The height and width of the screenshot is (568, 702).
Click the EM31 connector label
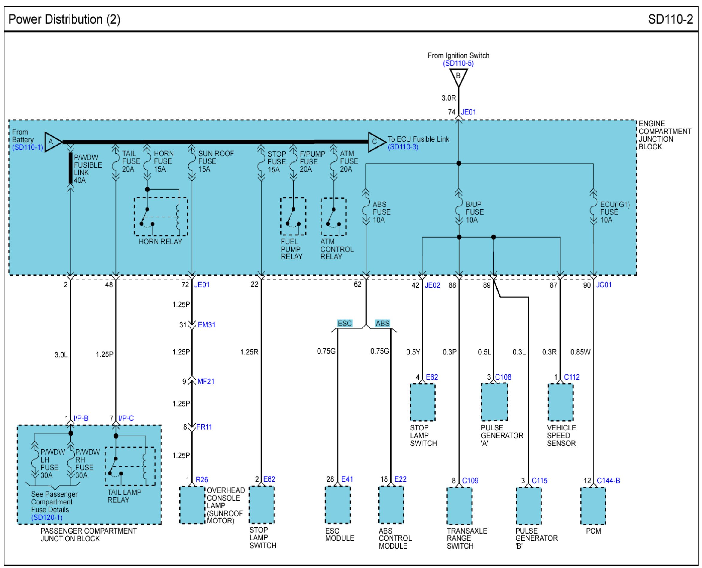pos(206,325)
